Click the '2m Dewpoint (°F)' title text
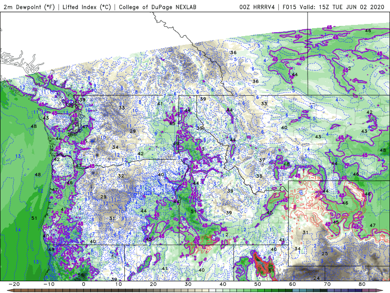This screenshot has height=293, width=390. [x=29, y=7]
